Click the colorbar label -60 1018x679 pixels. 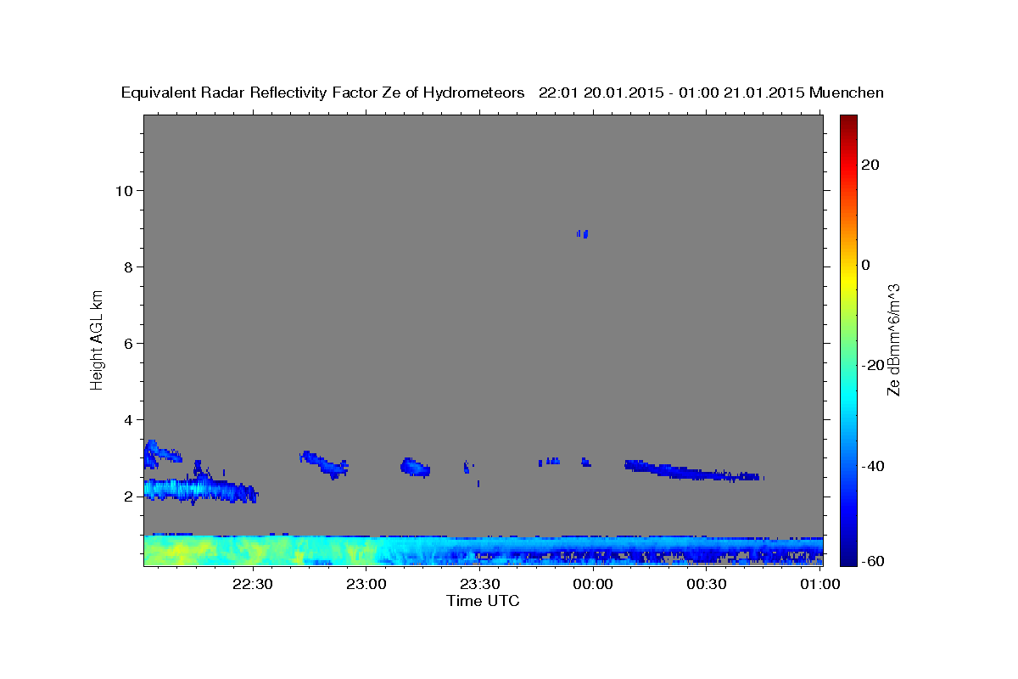tap(873, 561)
